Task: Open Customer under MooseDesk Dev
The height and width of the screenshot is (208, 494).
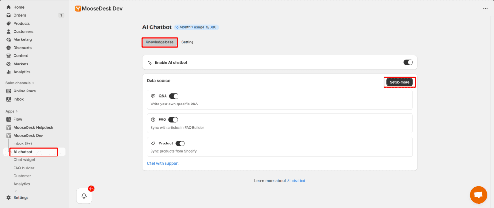Action: 22,176
